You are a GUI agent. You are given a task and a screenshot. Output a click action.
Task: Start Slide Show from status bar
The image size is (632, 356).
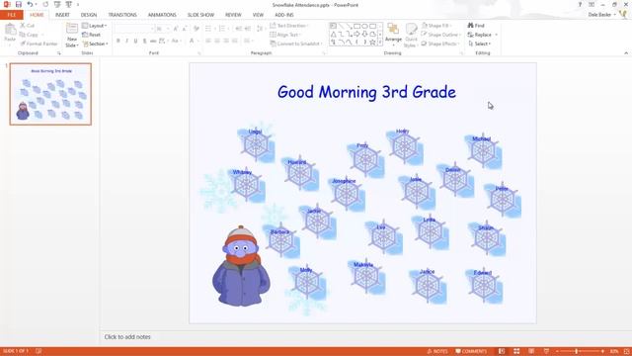pyautogui.click(x=546, y=351)
